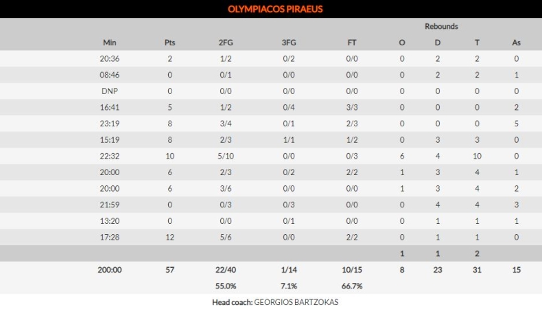Click the 66.7% free throw percentage
The image size is (542, 309).
tap(352, 286)
